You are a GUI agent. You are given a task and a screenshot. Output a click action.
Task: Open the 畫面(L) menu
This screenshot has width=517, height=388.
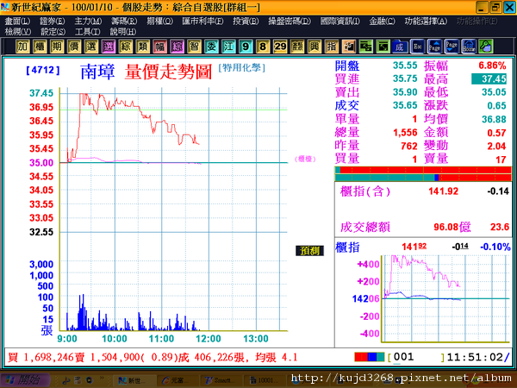pos(17,21)
